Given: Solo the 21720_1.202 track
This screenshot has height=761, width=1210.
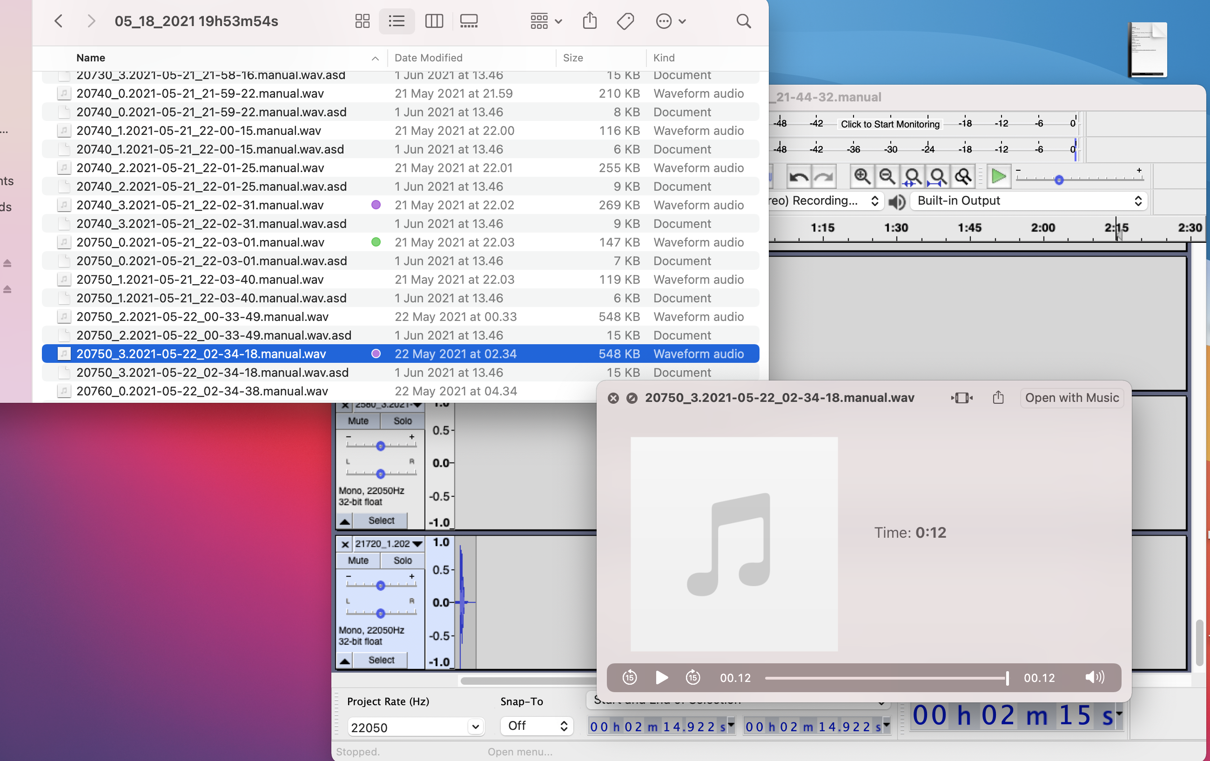Looking at the screenshot, I should coord(402,560).
